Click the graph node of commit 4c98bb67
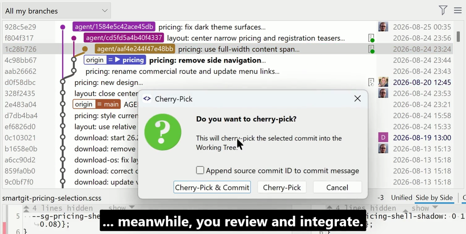The image size is (466, 234). [74, 60]
